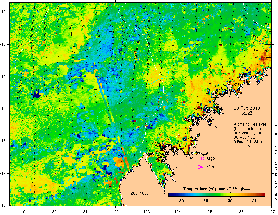
Task: Click latitude axis label -13
Action: click(x=3, y=44)
